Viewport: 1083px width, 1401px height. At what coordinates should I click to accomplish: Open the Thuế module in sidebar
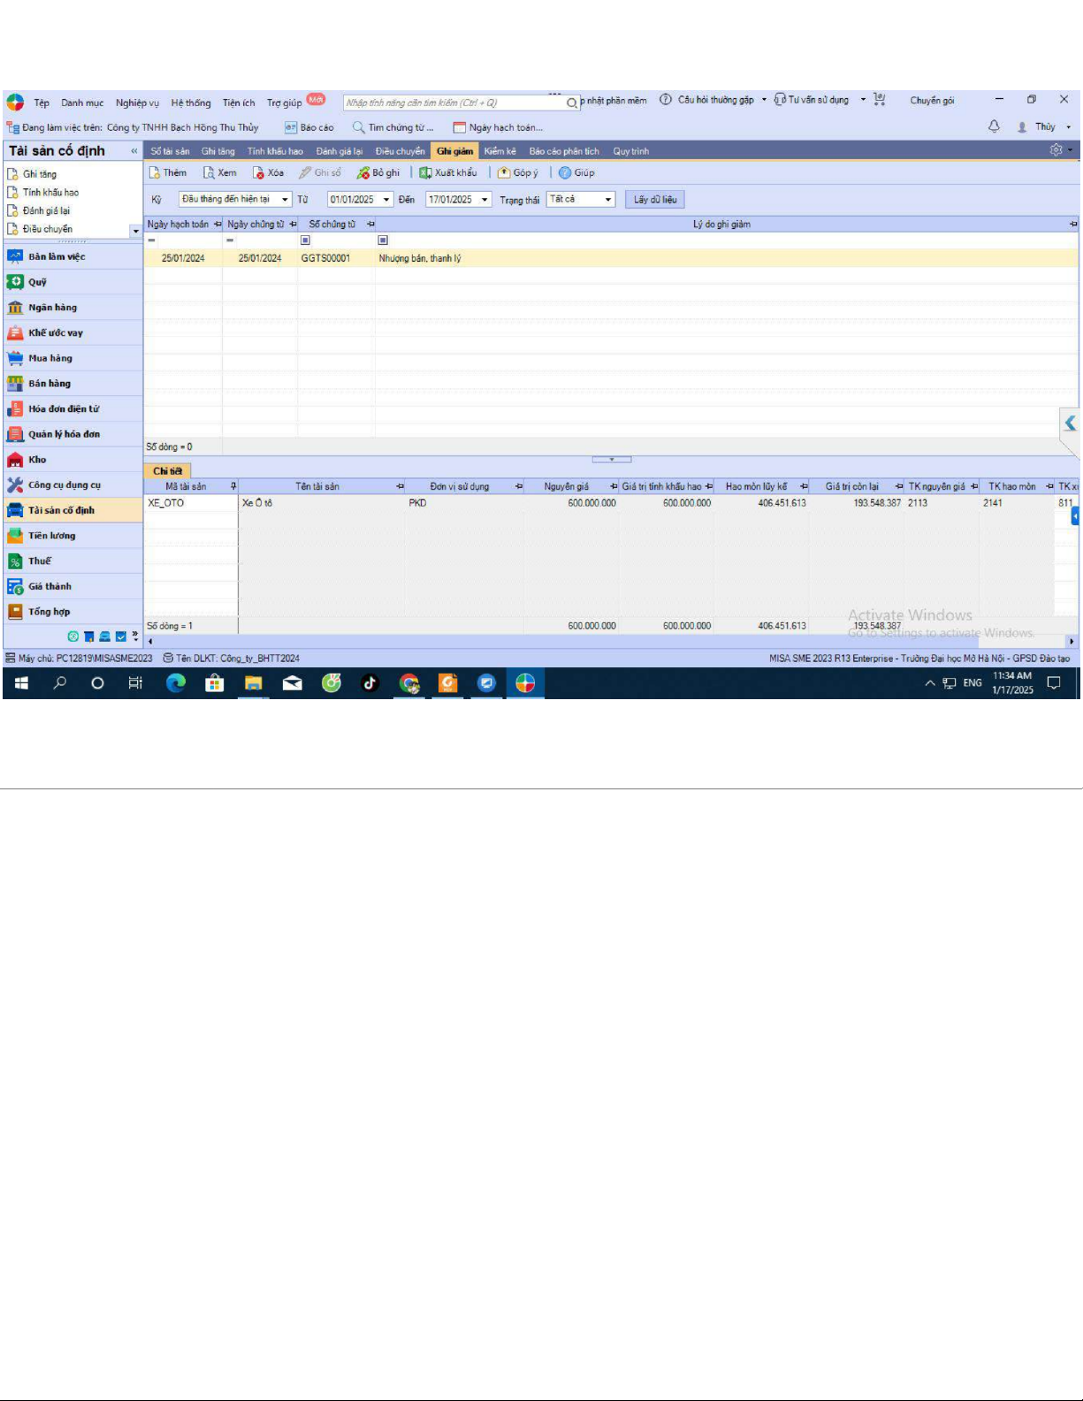click(x=16, y=561)
